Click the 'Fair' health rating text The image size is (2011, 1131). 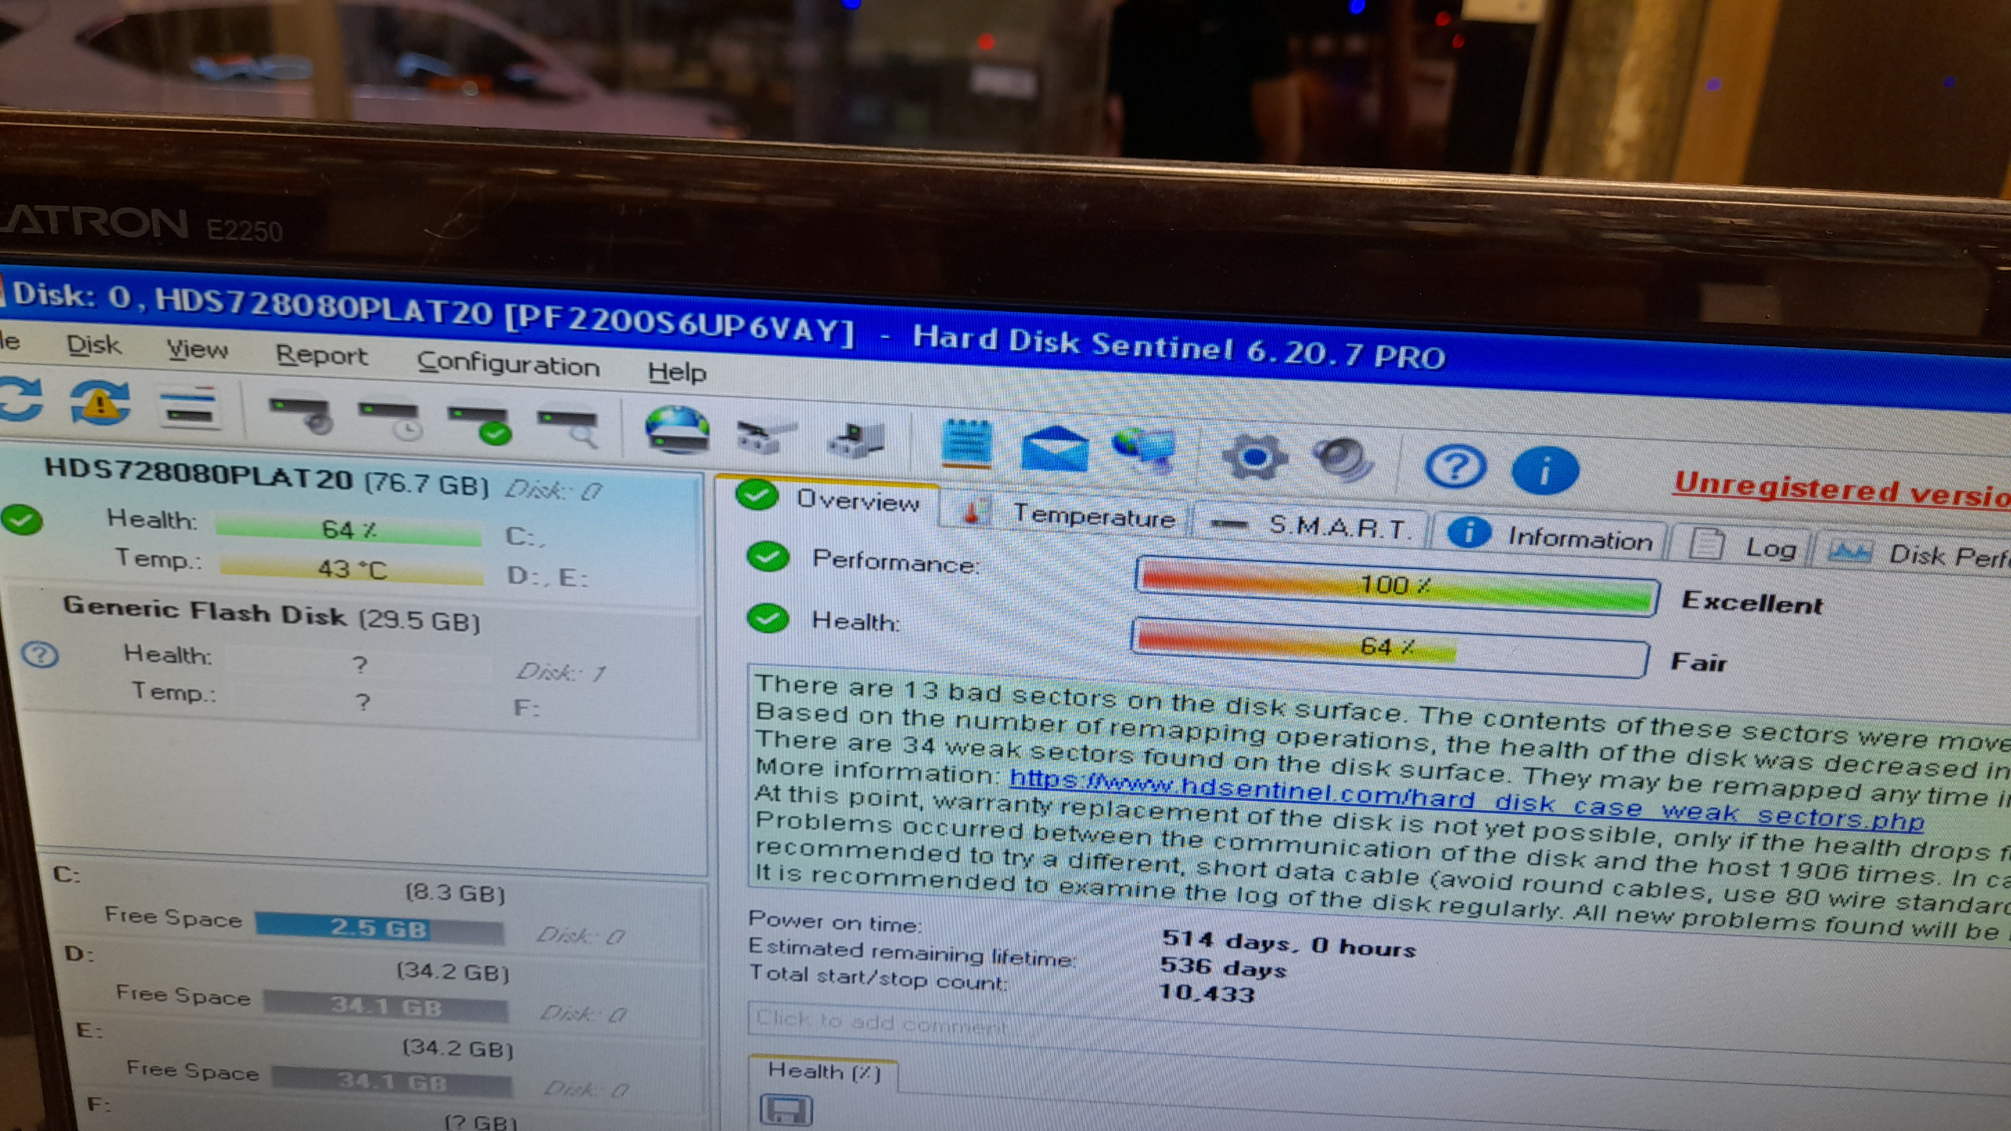(x=1698, y=662)
